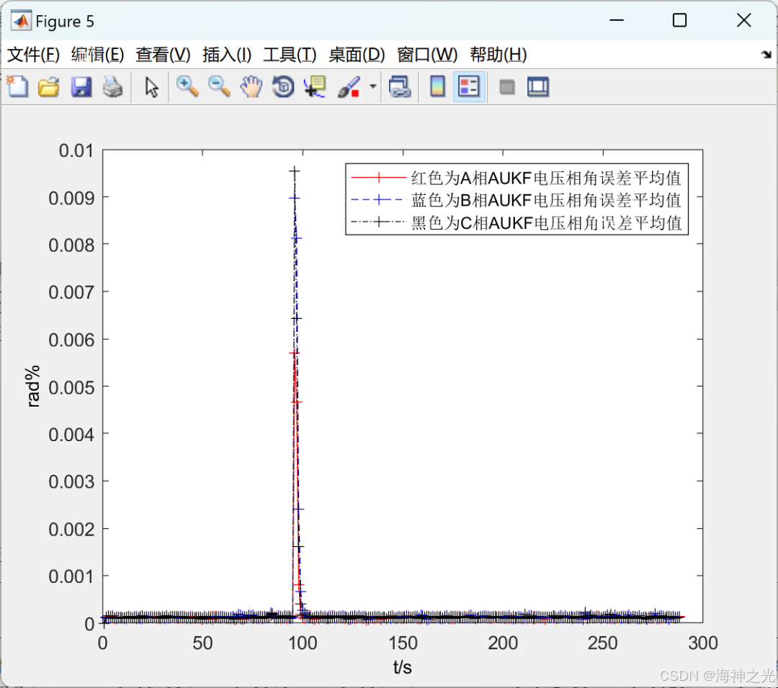
Task: Open the Brush color dropdown arrow
Action: coord(373,87)
